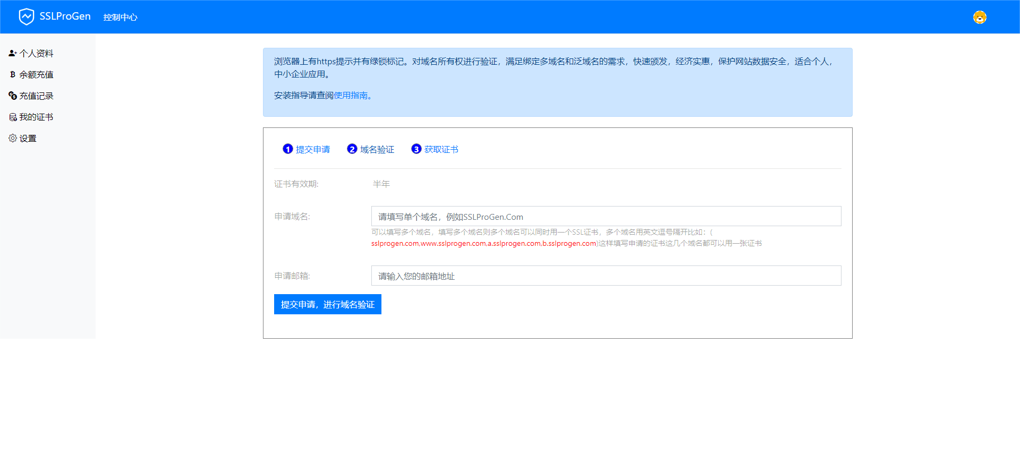Click the red example domains text sslprogen.com,www.sslprogen.com

click(484, 244)
